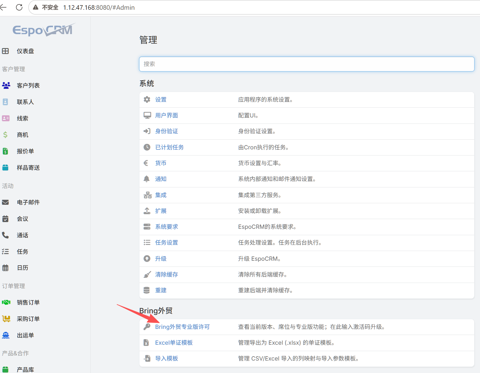480x373 pixels.
Task: Go back with the browser back arrow
Action: click(3, 7)
